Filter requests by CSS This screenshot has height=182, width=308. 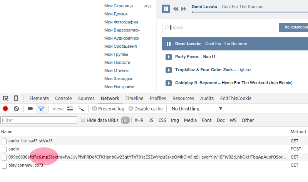coord(162,120)
